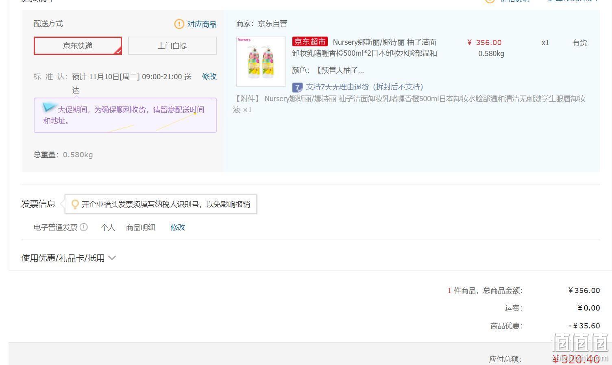The width and height of the screenshot is (612, 365).
Task: Click the 7-day return shield icon
Action: point(298,87)
